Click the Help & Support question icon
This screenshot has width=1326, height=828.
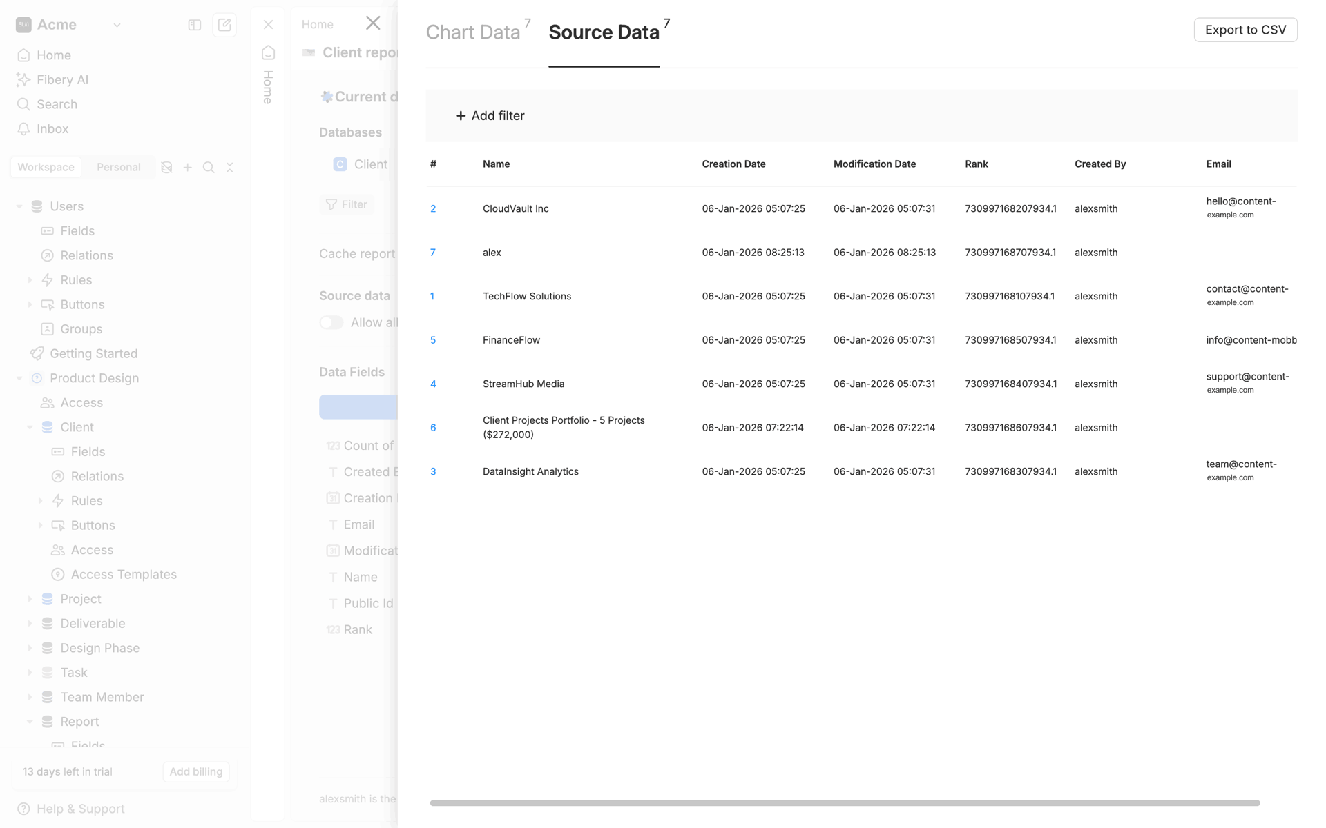coord(23,809)
